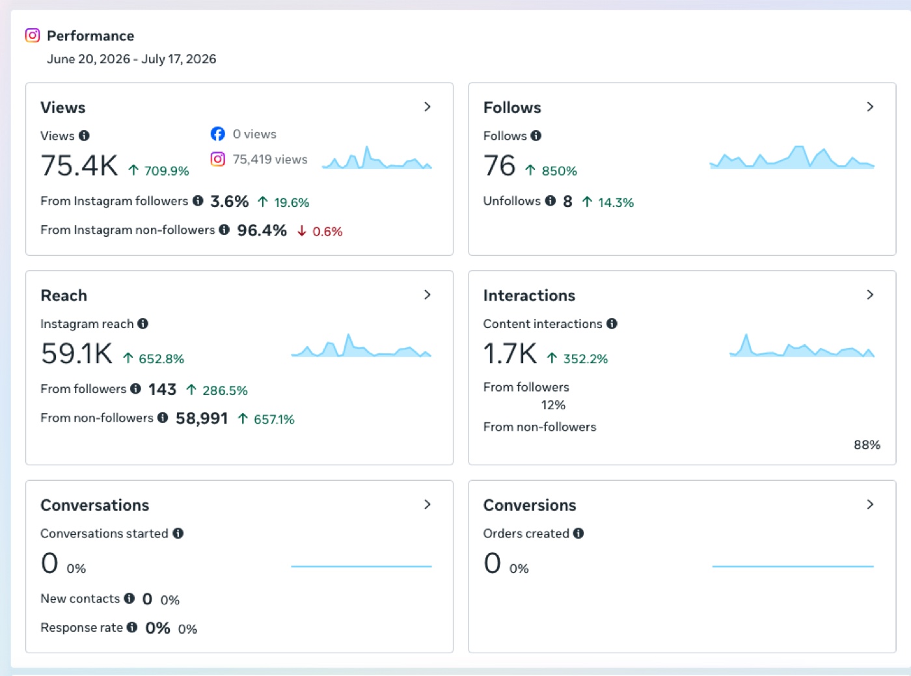
Task: Click the Interactions card heading
Action: click(529, 295)
